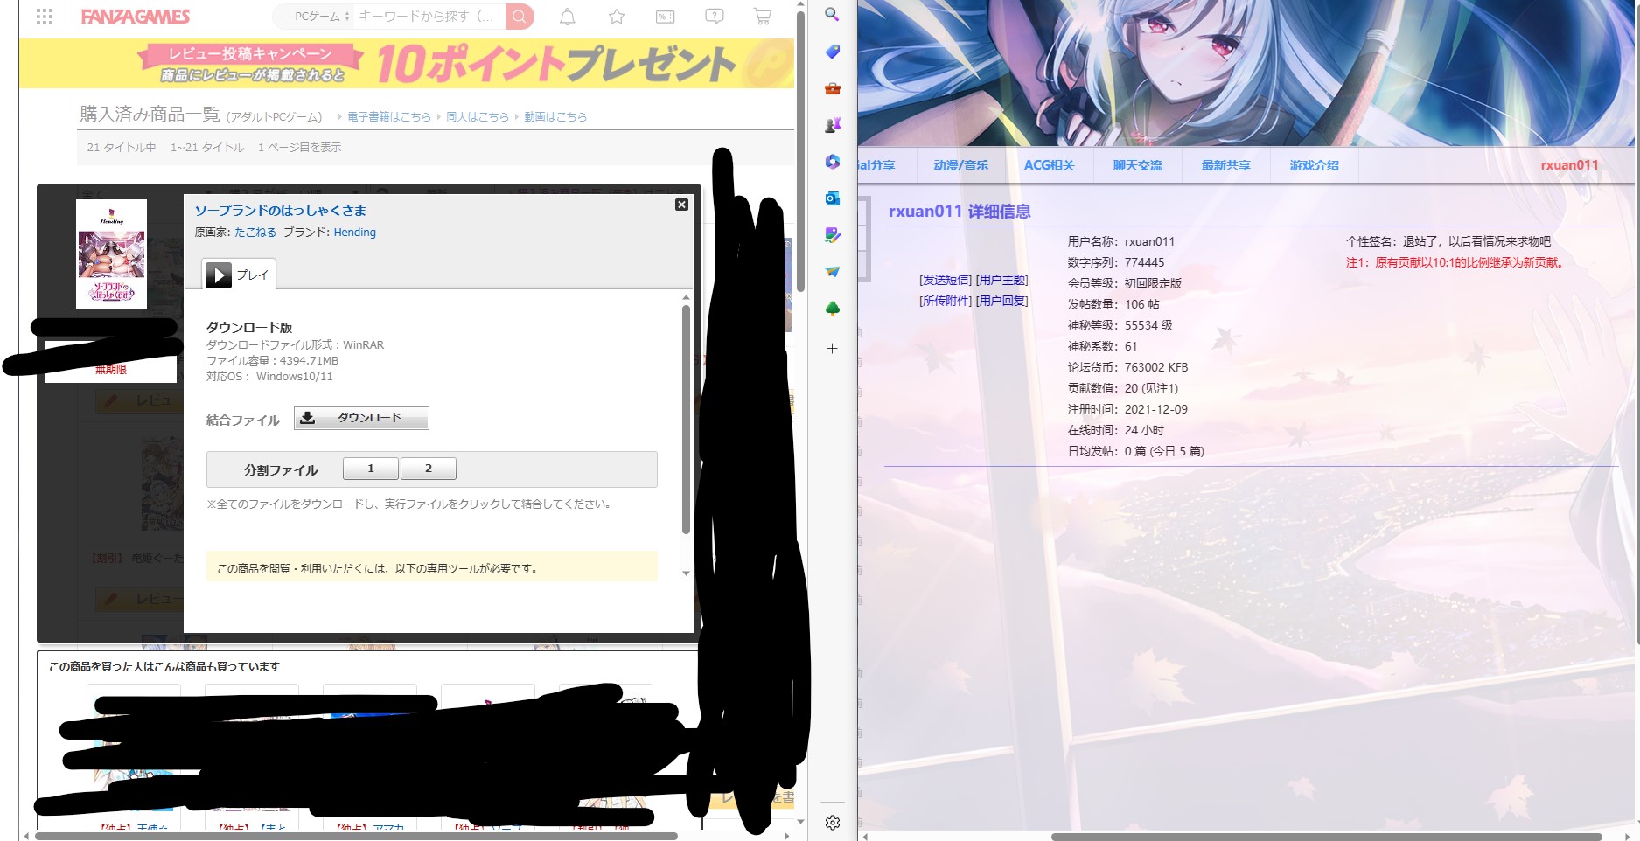Click the 数字序列 774445 value
Image resolution: width=1640 pixels, height=841 pixels.
(1144, 262)
